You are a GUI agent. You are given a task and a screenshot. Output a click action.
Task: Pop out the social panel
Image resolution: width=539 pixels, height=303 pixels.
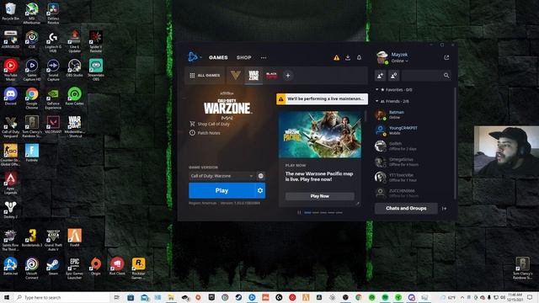(x=446, y=57)
